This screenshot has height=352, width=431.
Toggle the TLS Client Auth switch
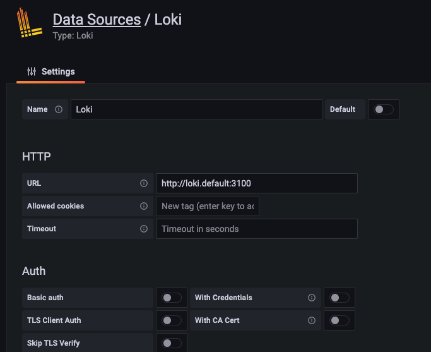(x=172, y=320)
